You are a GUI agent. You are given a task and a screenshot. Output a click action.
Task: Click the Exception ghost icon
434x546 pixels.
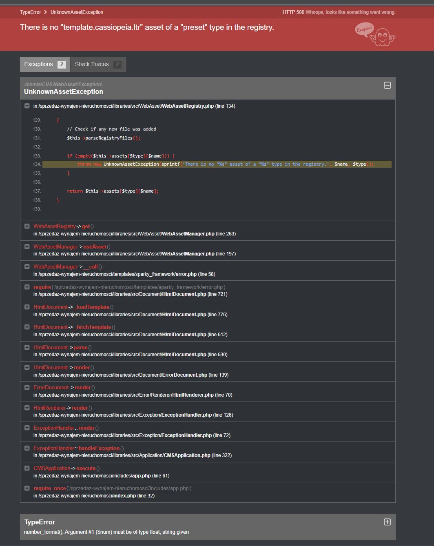tap(375, 34)
